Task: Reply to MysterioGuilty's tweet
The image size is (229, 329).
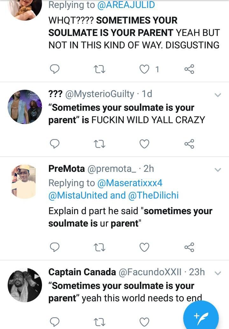Action: (55, 144)
